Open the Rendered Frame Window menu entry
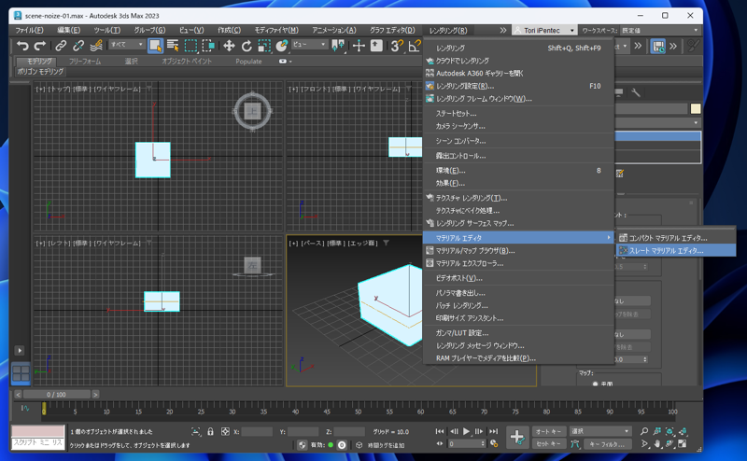The height and width of the screenshot is (461, 747). [518, 99]
